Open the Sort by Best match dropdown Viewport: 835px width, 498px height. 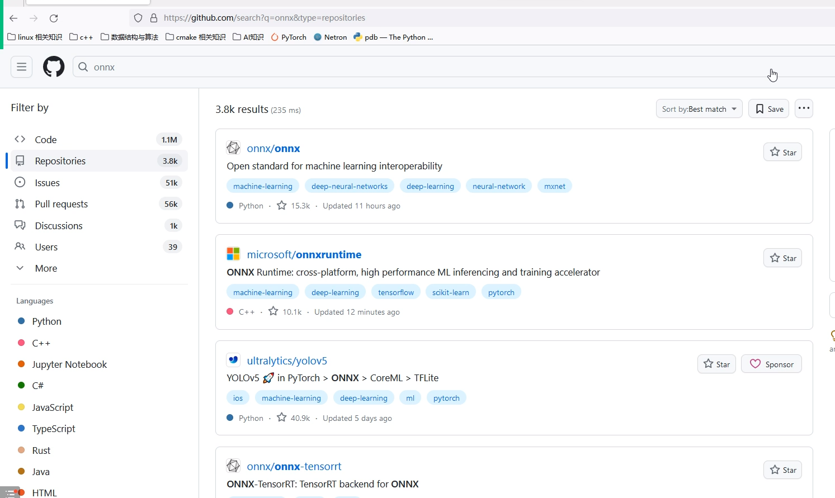pyautogui.click(x=699, y=109)
